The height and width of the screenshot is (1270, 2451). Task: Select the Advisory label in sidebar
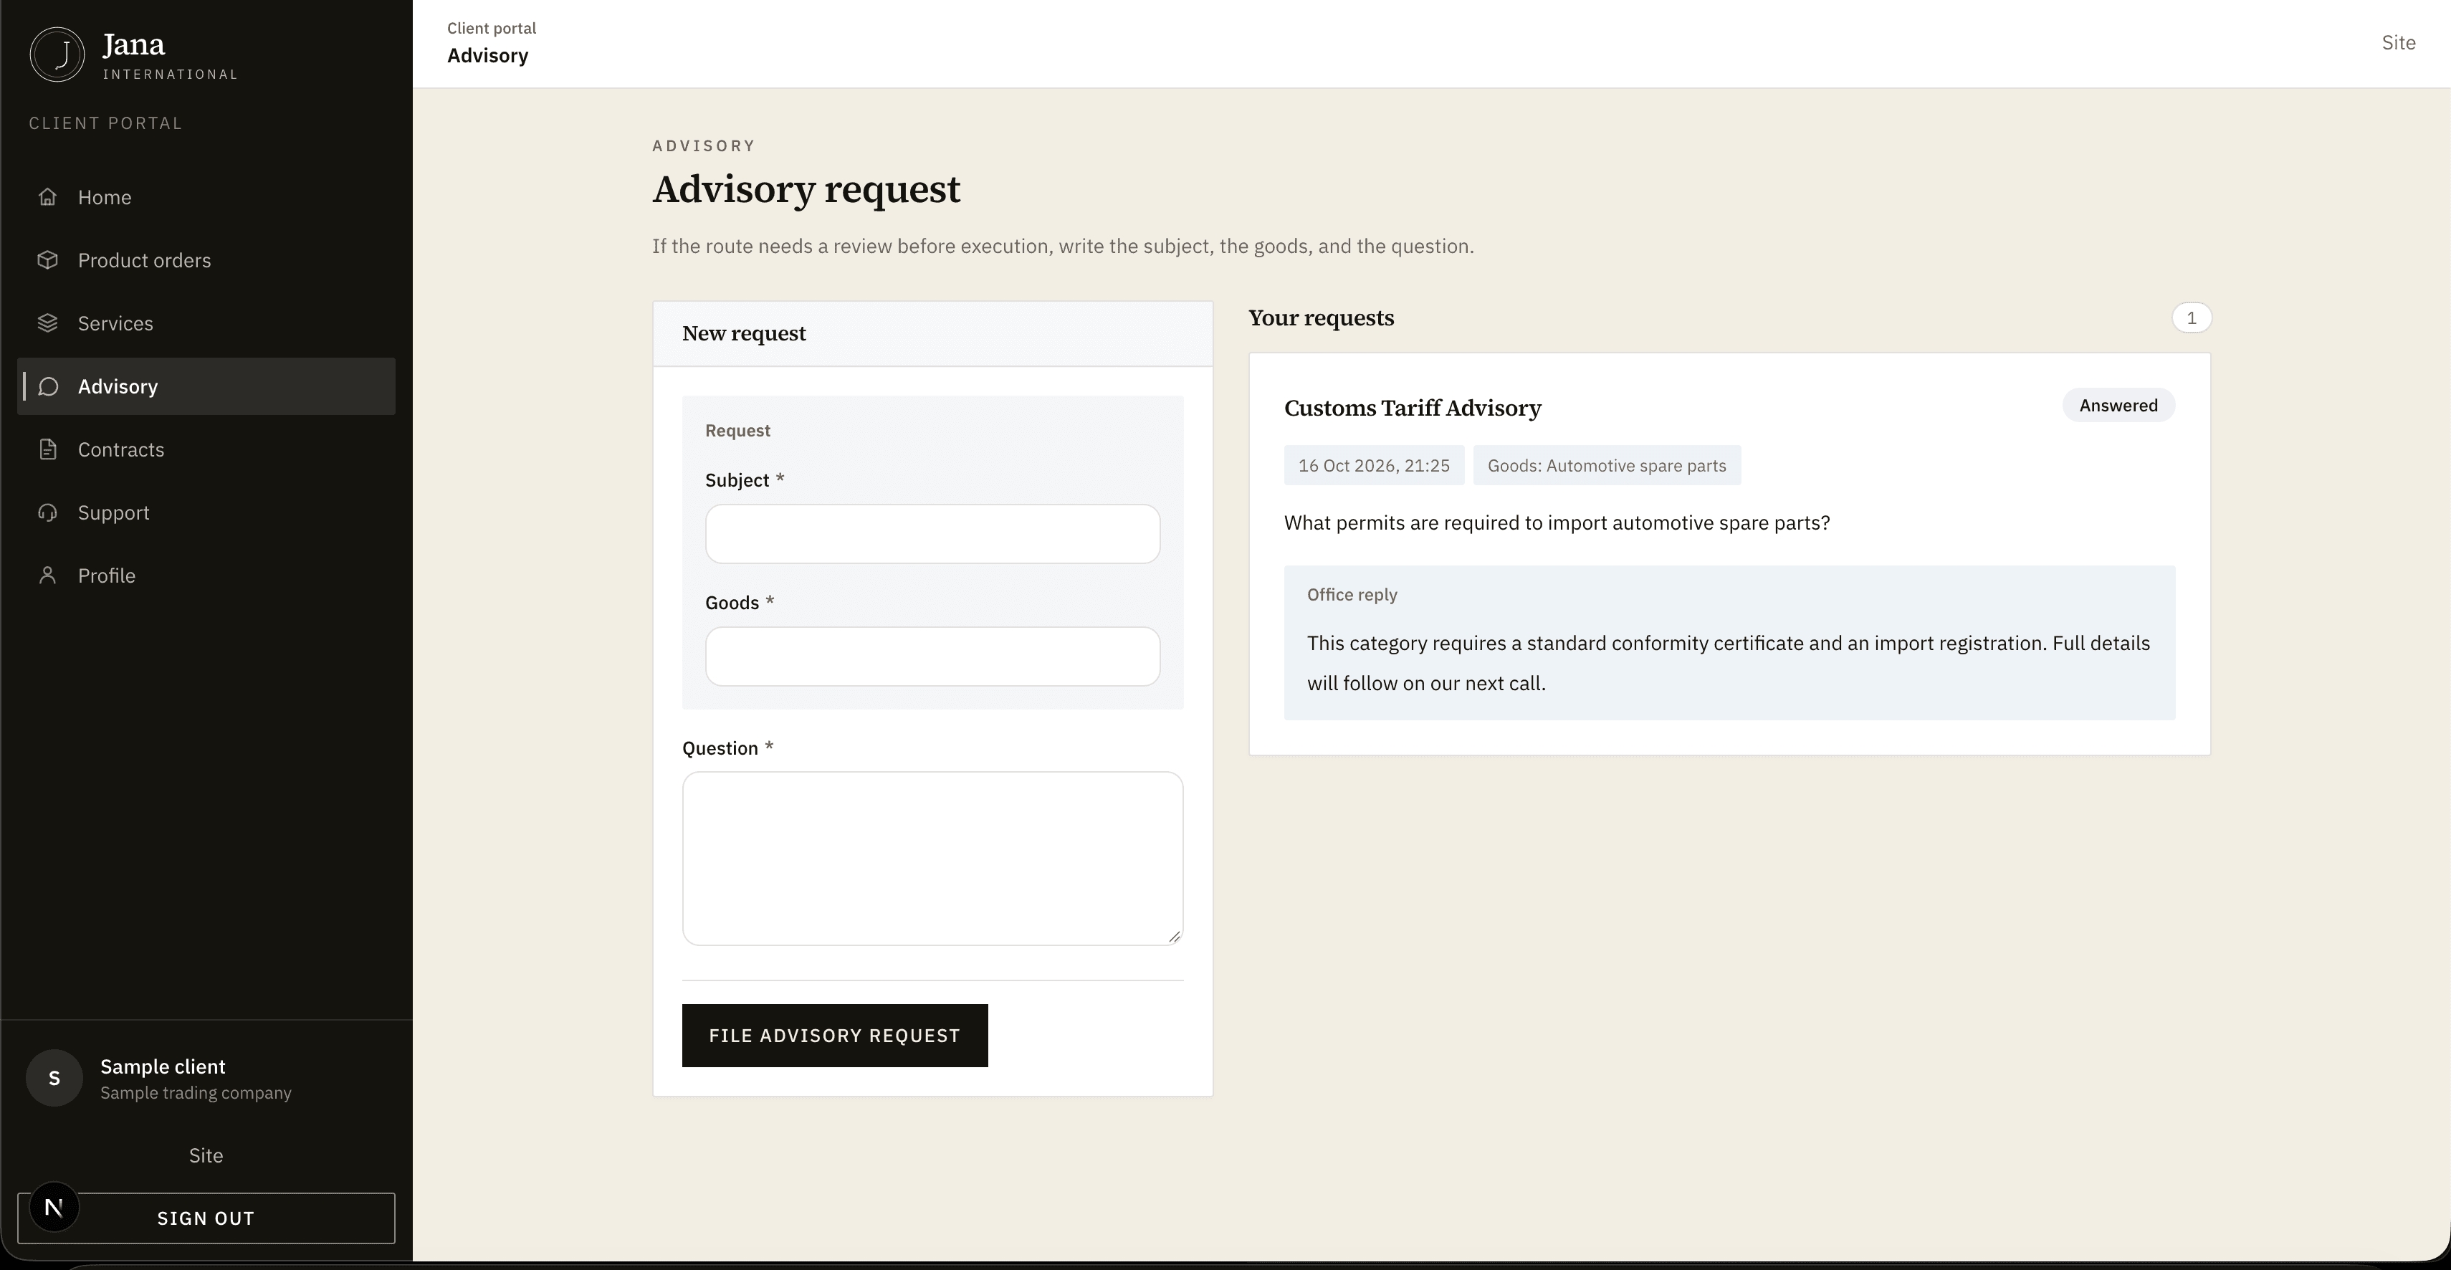click(118, 386)
